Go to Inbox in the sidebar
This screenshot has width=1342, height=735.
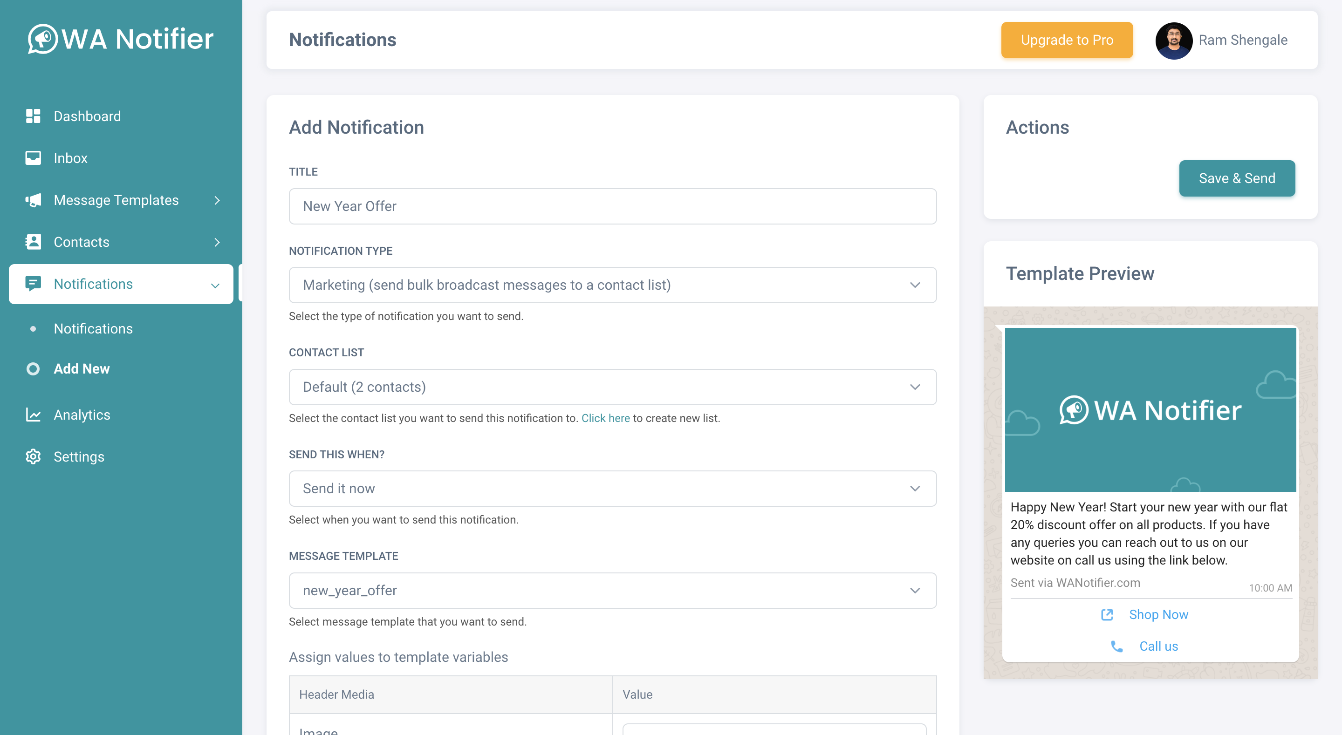70,158
